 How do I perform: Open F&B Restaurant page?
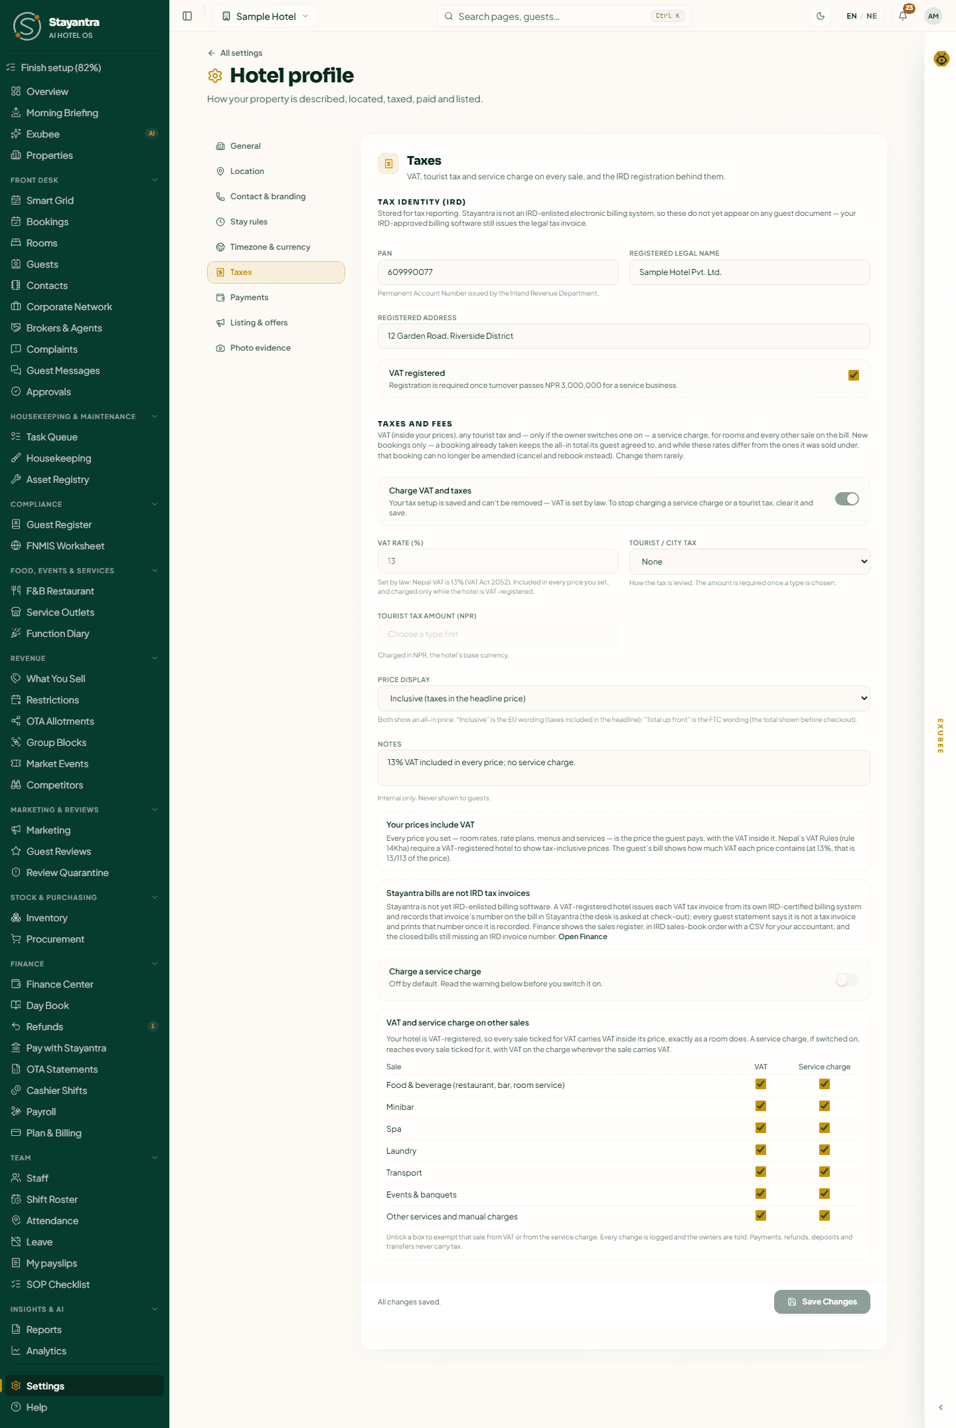pyautogui.click(x=84, y=591)
